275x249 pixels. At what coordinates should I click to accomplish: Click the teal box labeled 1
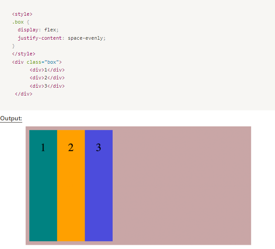43,185
